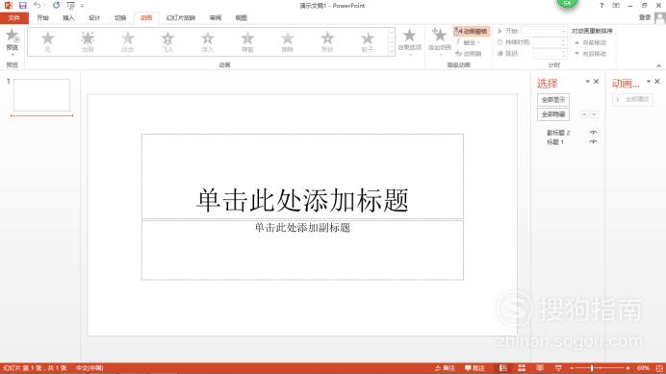The image size is (666, 374).
Task: Select 副标题 2 in the Selection pane
Action: 558,133
